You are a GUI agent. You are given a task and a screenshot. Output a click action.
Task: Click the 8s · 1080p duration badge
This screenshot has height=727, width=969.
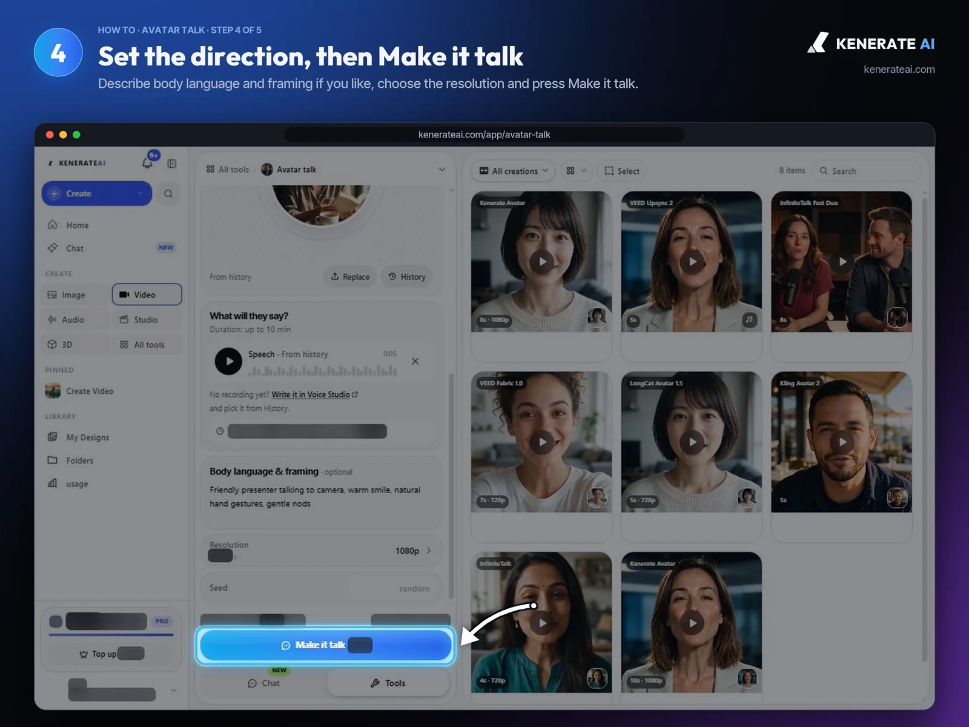494,320
